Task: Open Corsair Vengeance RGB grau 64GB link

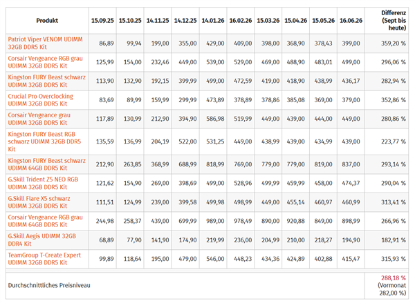Action: pyautogui.click(x=45, y=221)
